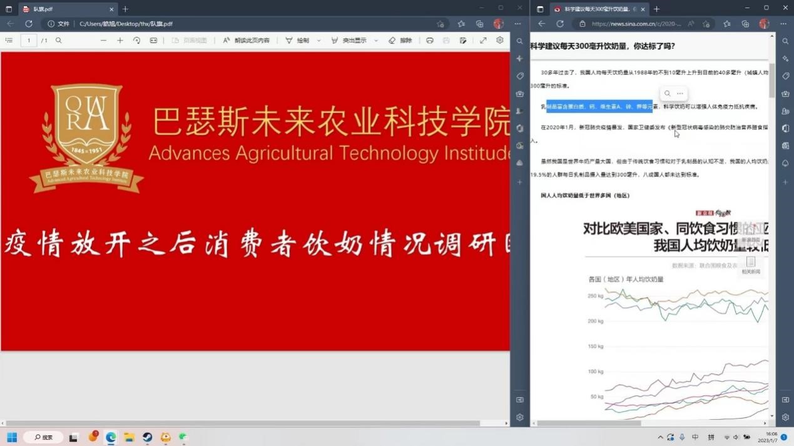This screenshot has width=794, height=446.
Task: Select the Sina news article tab
Action: click(x=594, y=9)
